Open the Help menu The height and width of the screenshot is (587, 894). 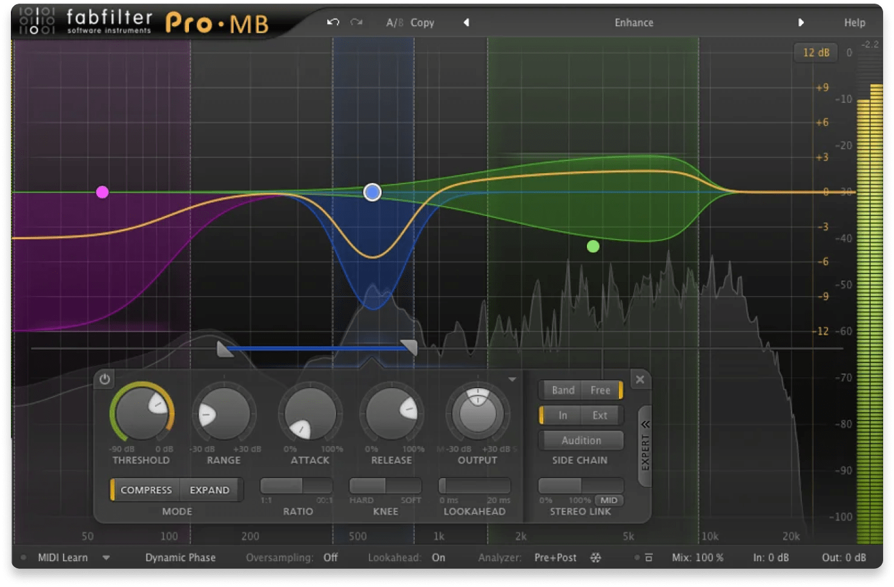(855, 22)
